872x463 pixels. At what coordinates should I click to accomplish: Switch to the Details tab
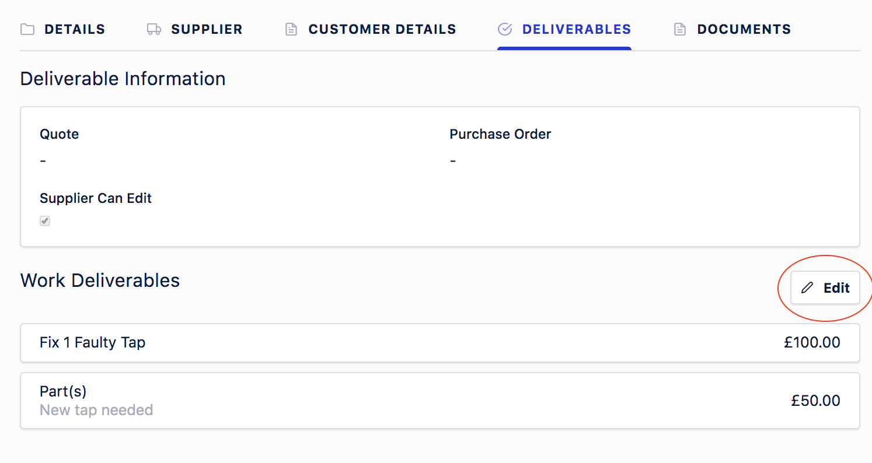tap(62, 29)
